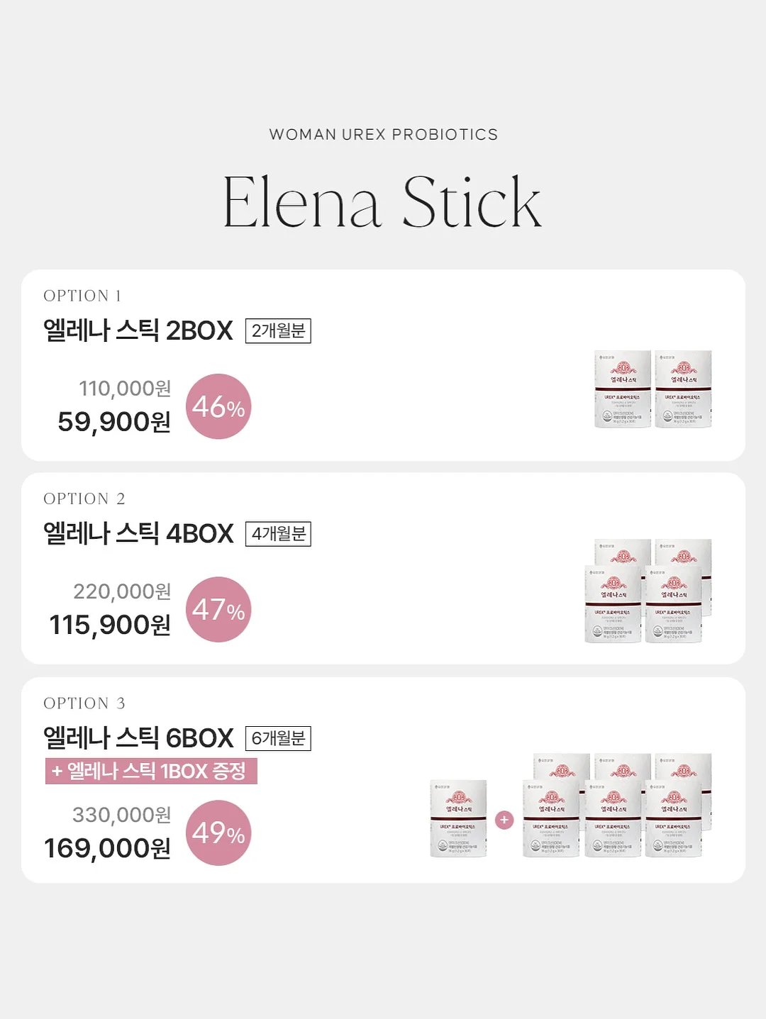Screen dimensions: 766x1019
Task: Click the 49% discount badge
Action: 218,833
